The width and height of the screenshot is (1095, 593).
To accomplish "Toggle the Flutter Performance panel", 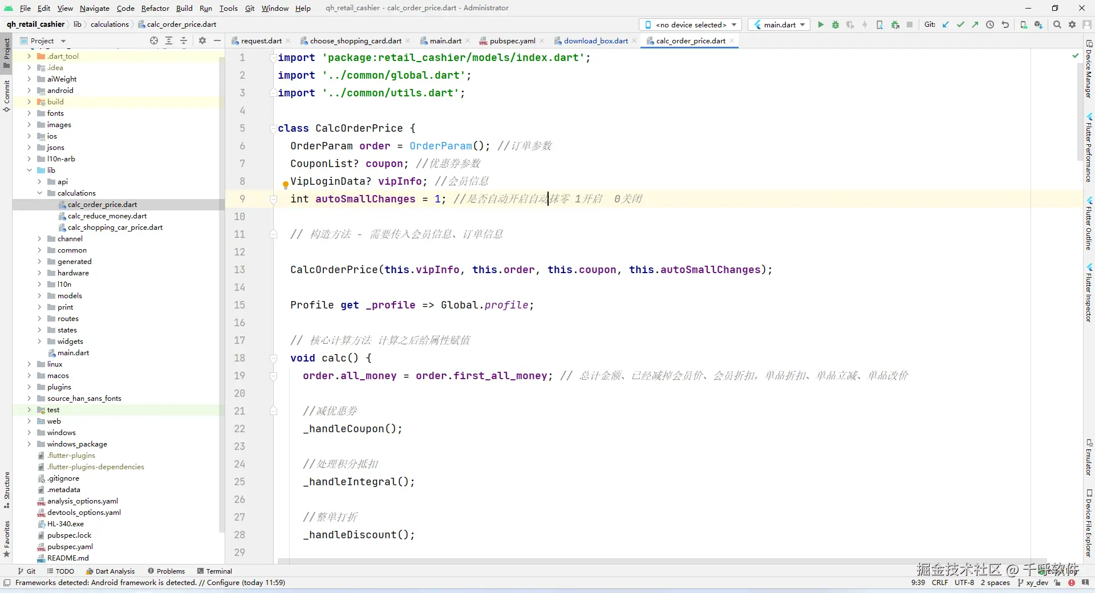I will (x=1089, y=147).
